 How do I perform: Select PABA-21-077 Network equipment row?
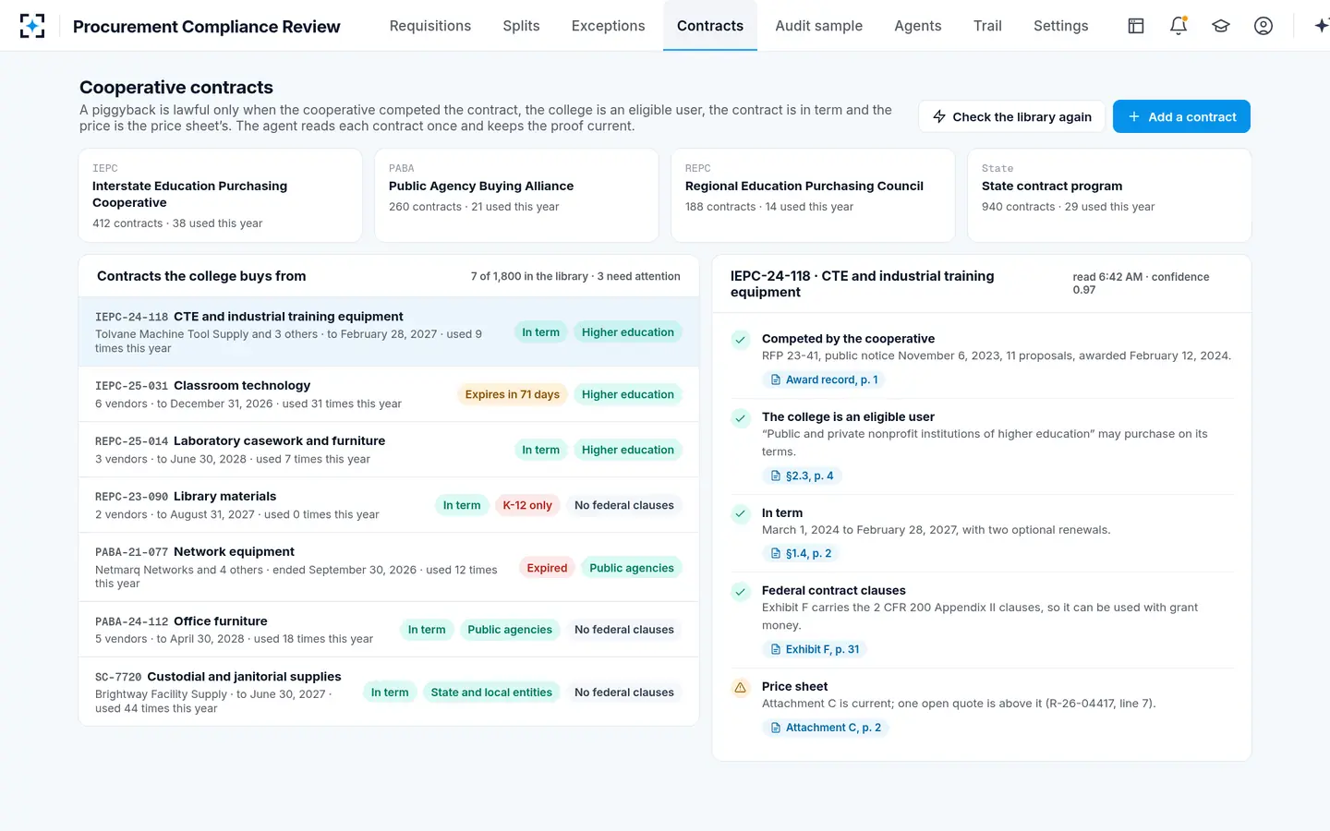389,567
